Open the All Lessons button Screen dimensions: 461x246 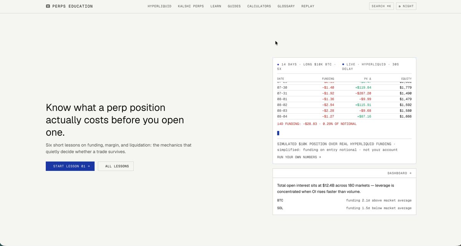(x=116, y=166)
